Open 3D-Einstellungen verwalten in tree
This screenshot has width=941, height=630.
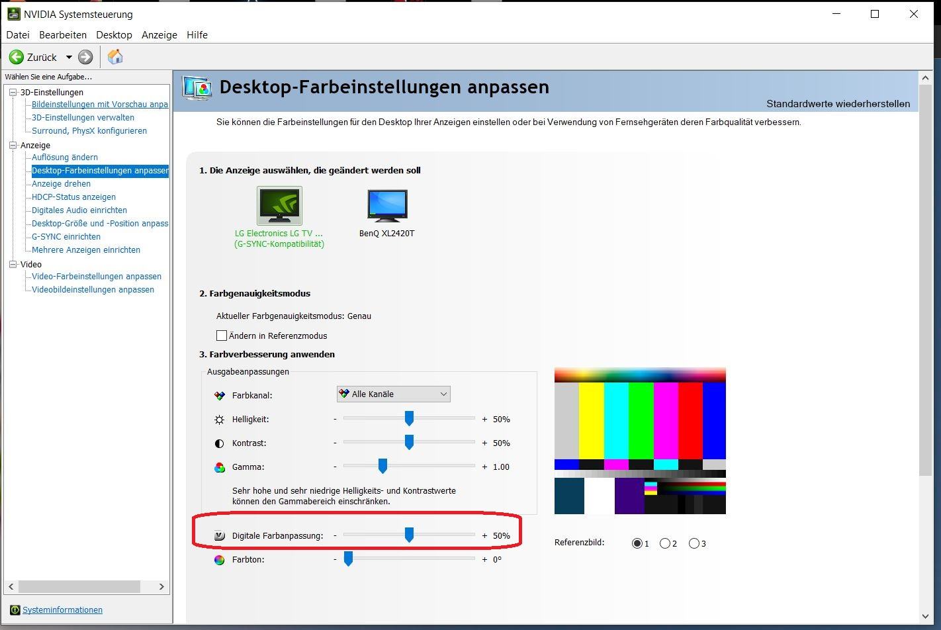pos(83,118)
